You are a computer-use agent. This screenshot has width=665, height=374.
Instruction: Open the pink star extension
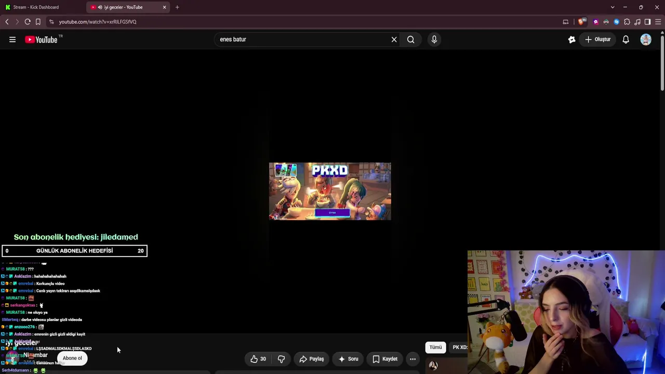click(x=596, y=22)
